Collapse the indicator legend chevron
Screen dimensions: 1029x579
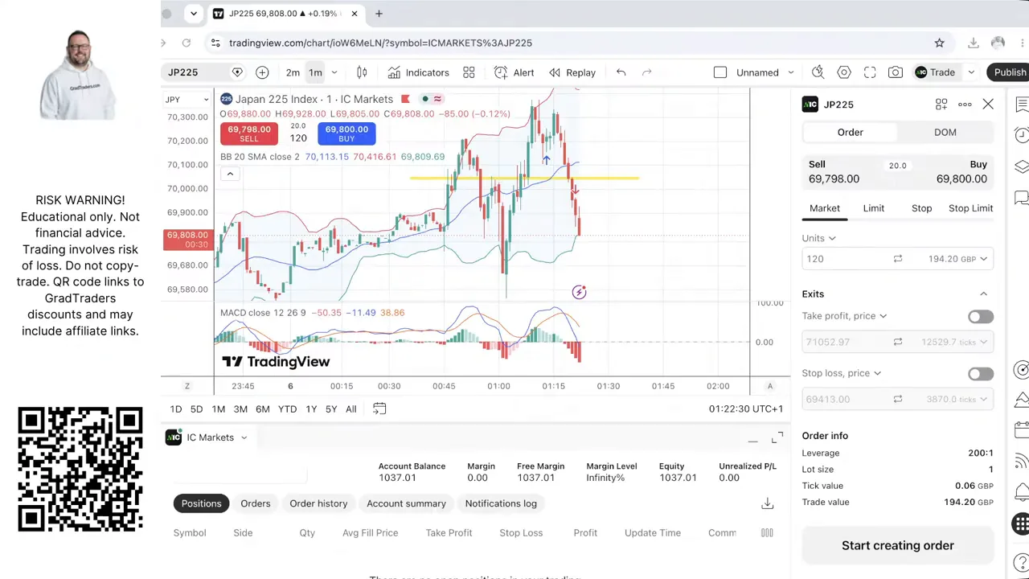tap(230, 174)
